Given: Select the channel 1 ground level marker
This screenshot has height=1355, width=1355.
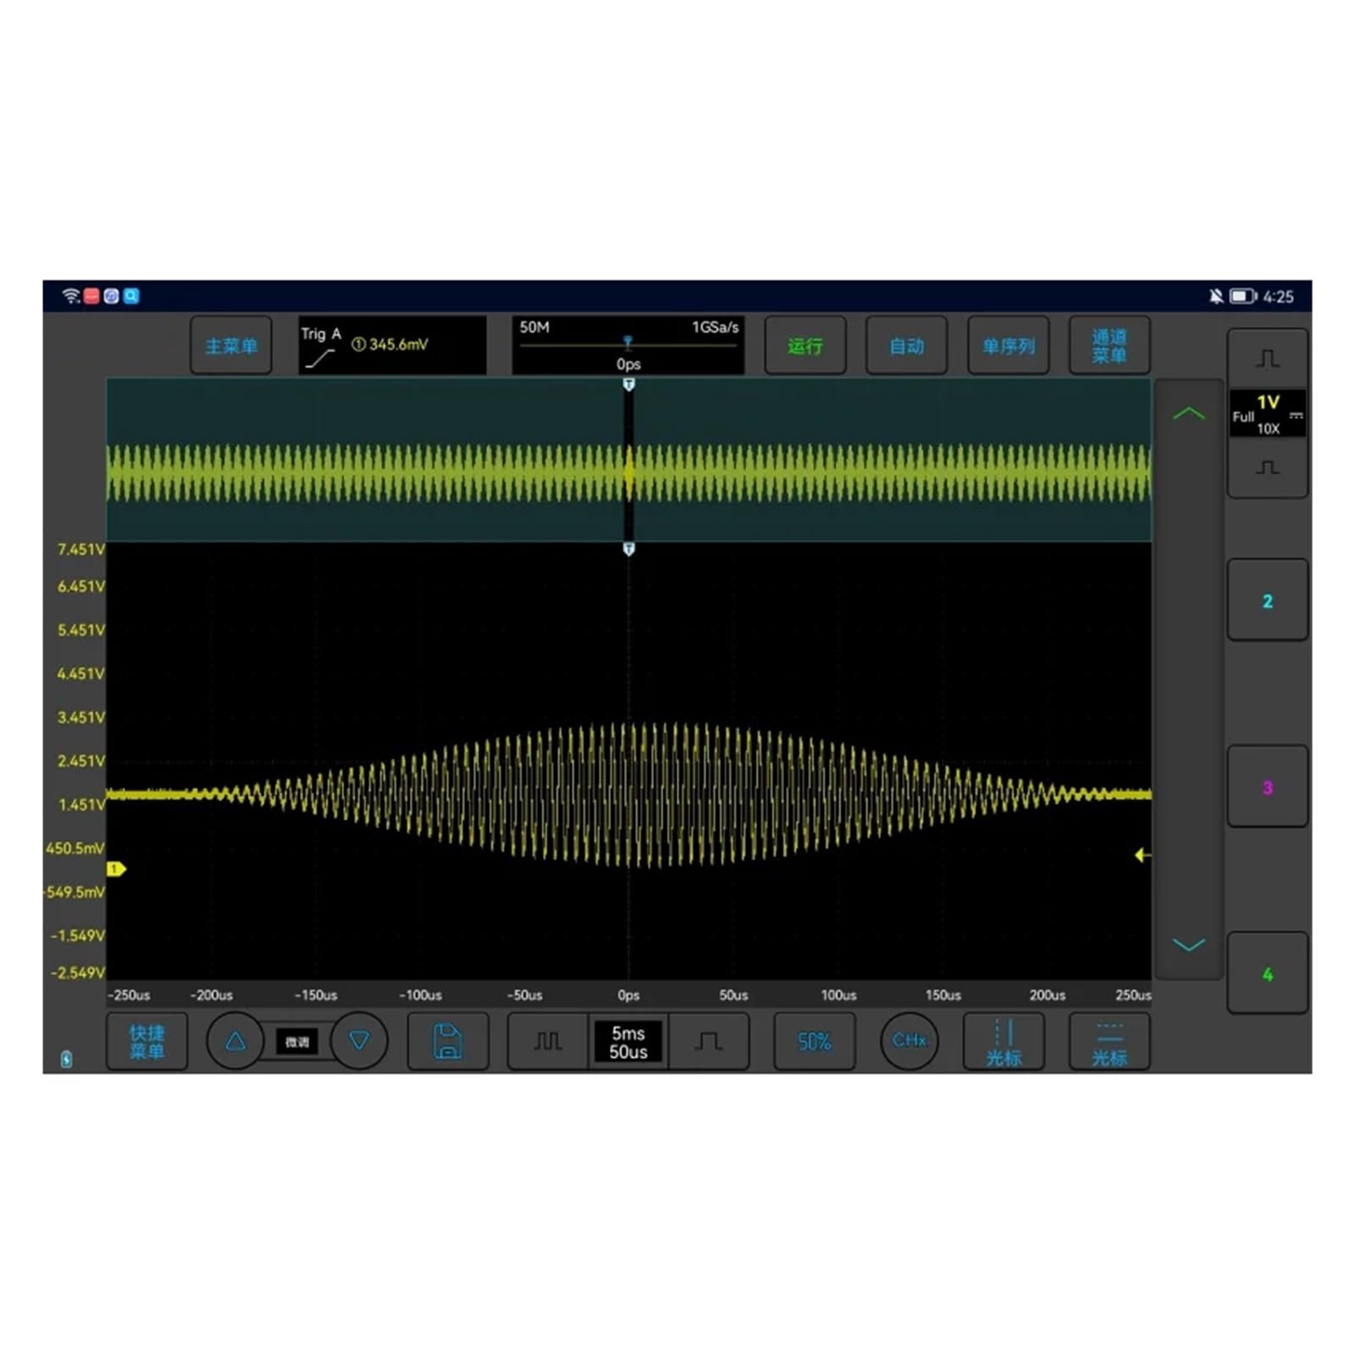Looking at the screenshot, I should tap(116, 869).
